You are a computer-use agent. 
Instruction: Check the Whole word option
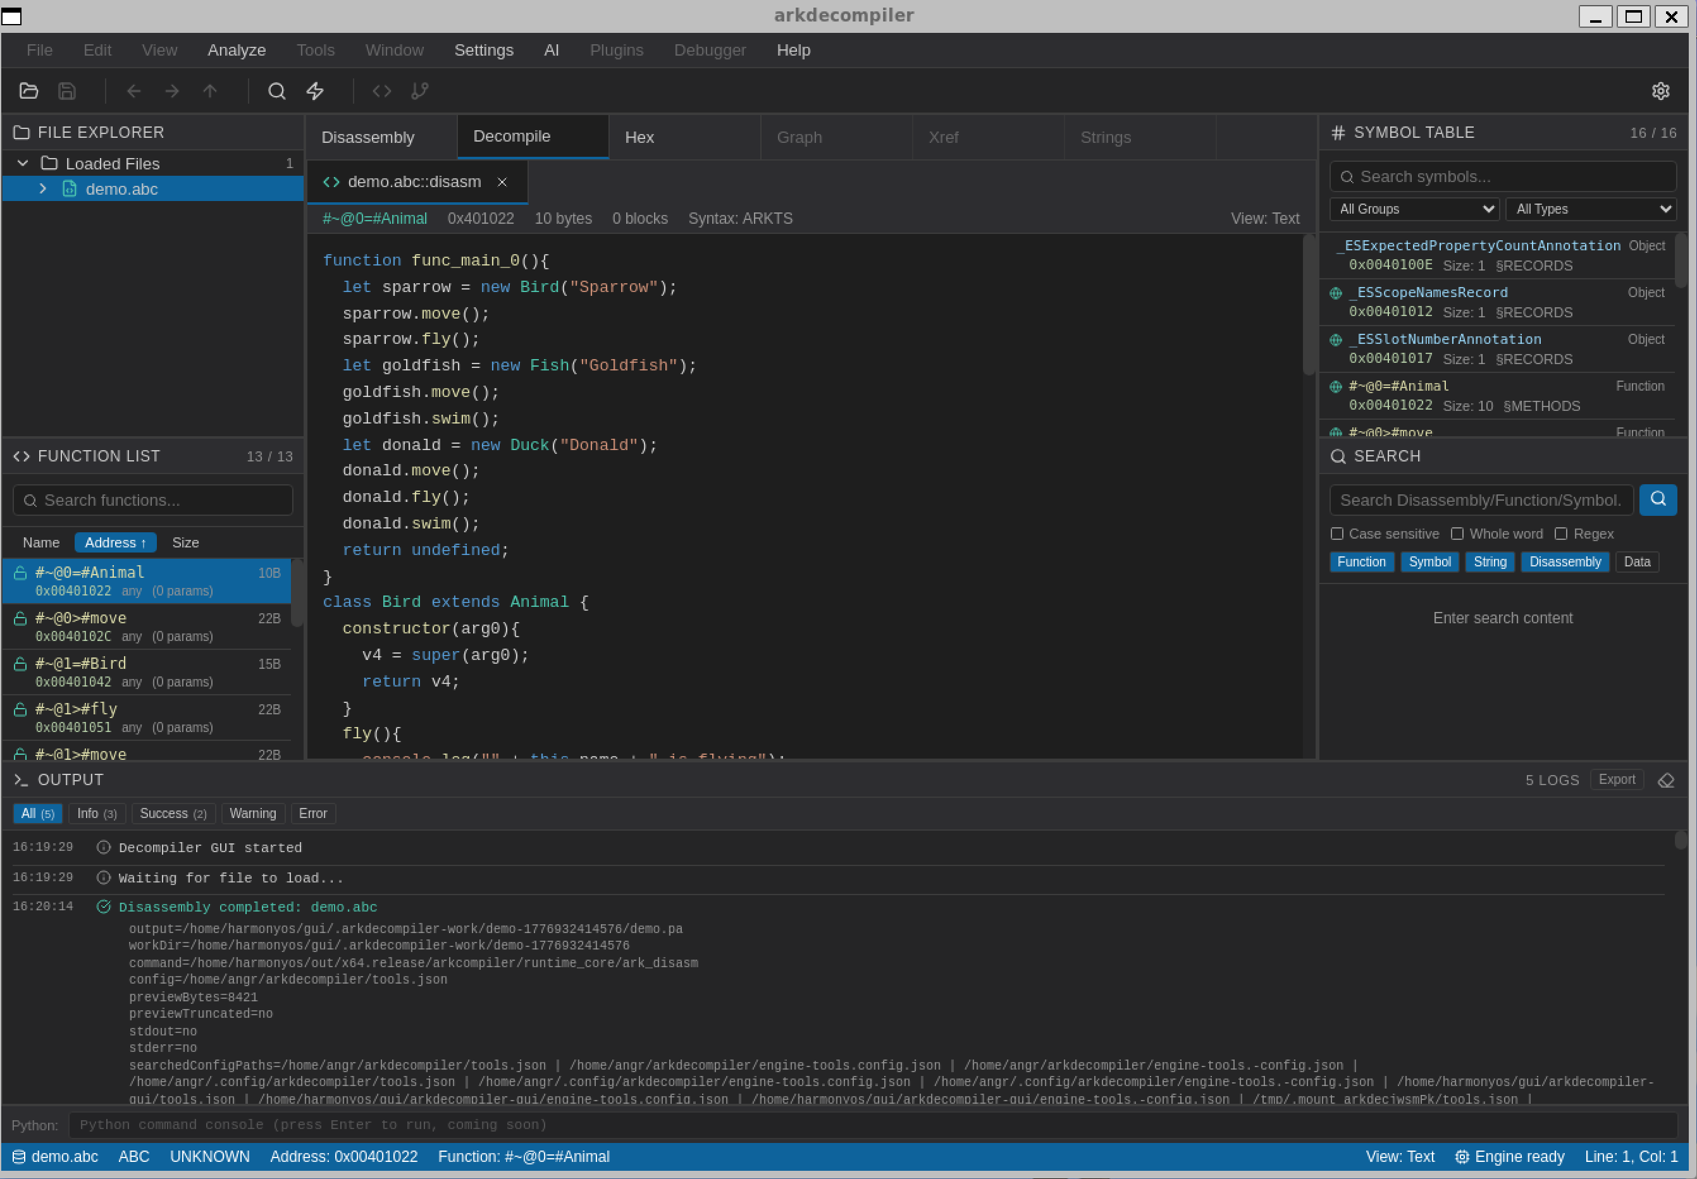tap(1457, 534)
